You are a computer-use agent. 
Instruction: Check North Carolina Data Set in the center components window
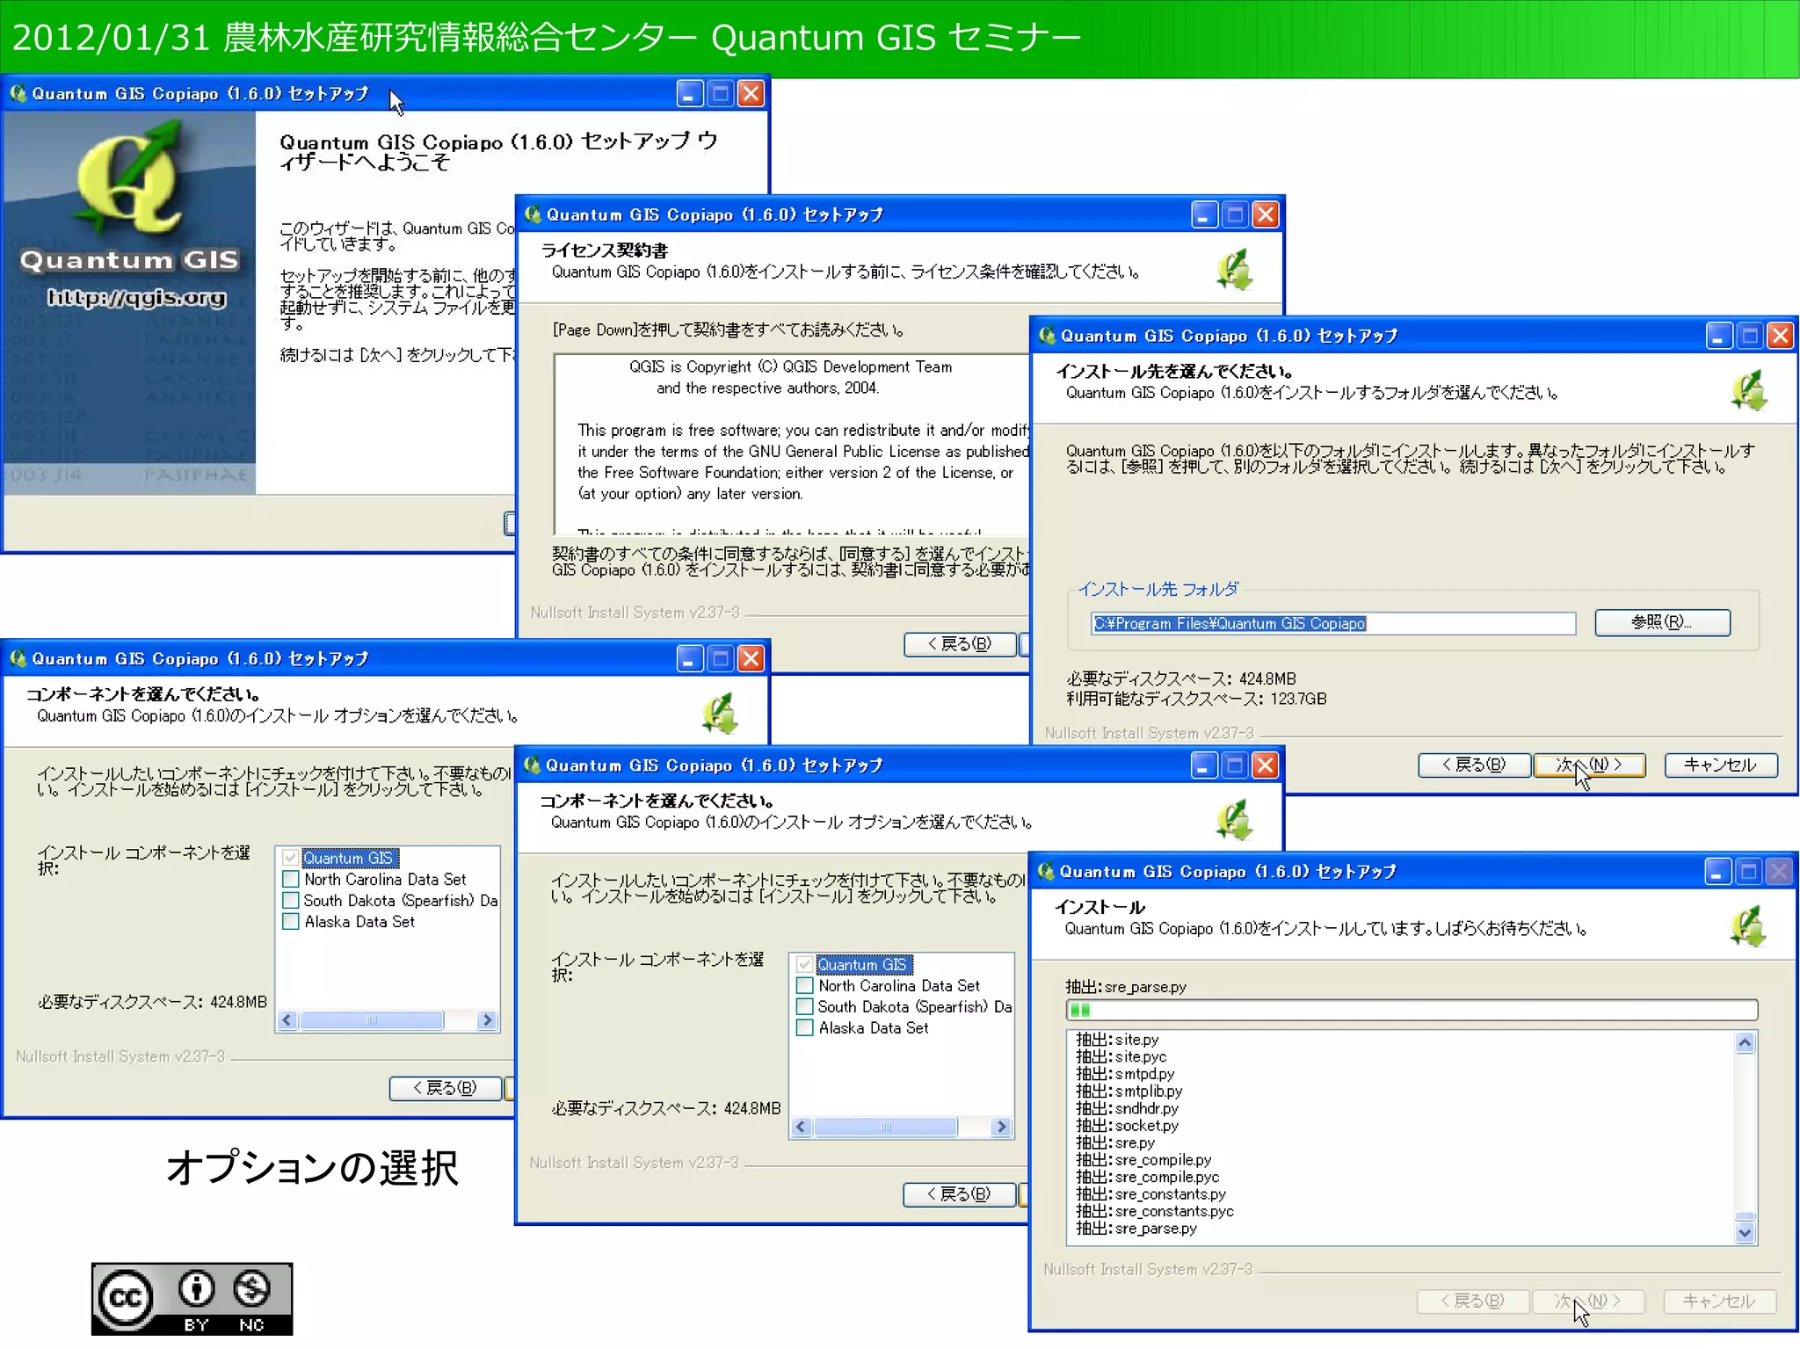tap(805, 985)
